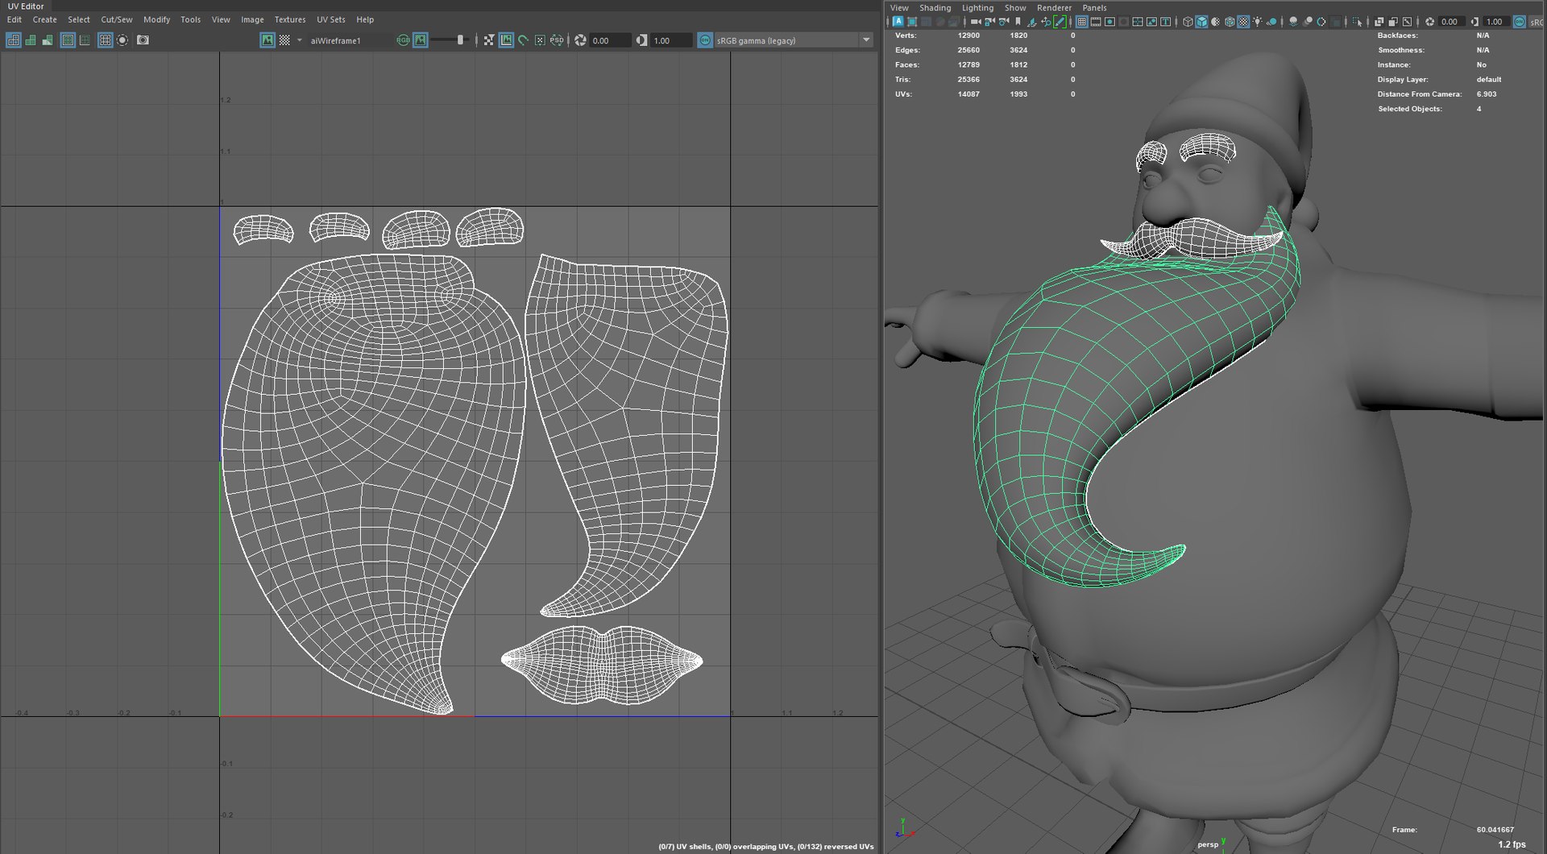Edit exposure value 0.00 in UV Editor

pyautogui.click(x=610, y=40)
